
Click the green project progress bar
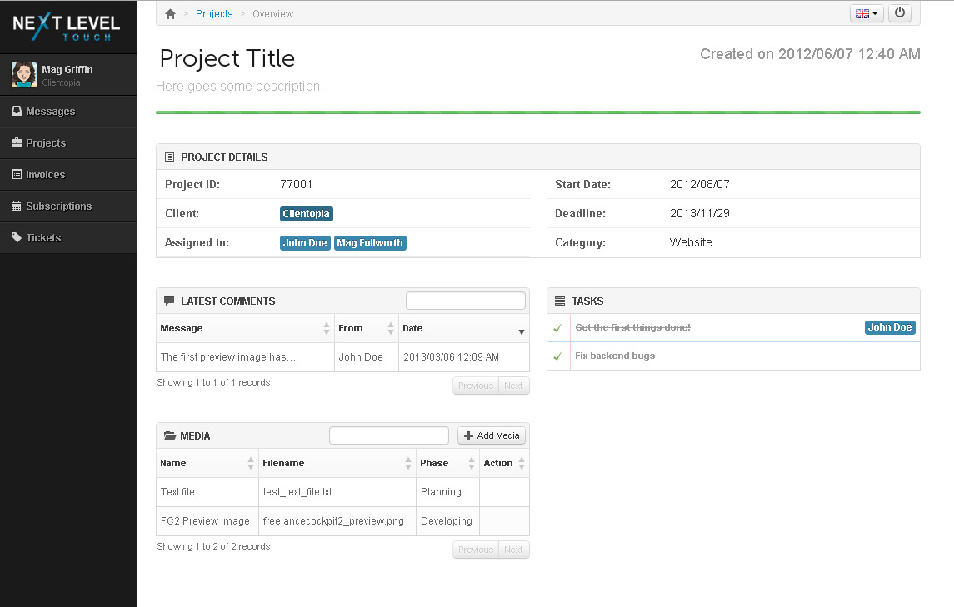pos(537,112)
